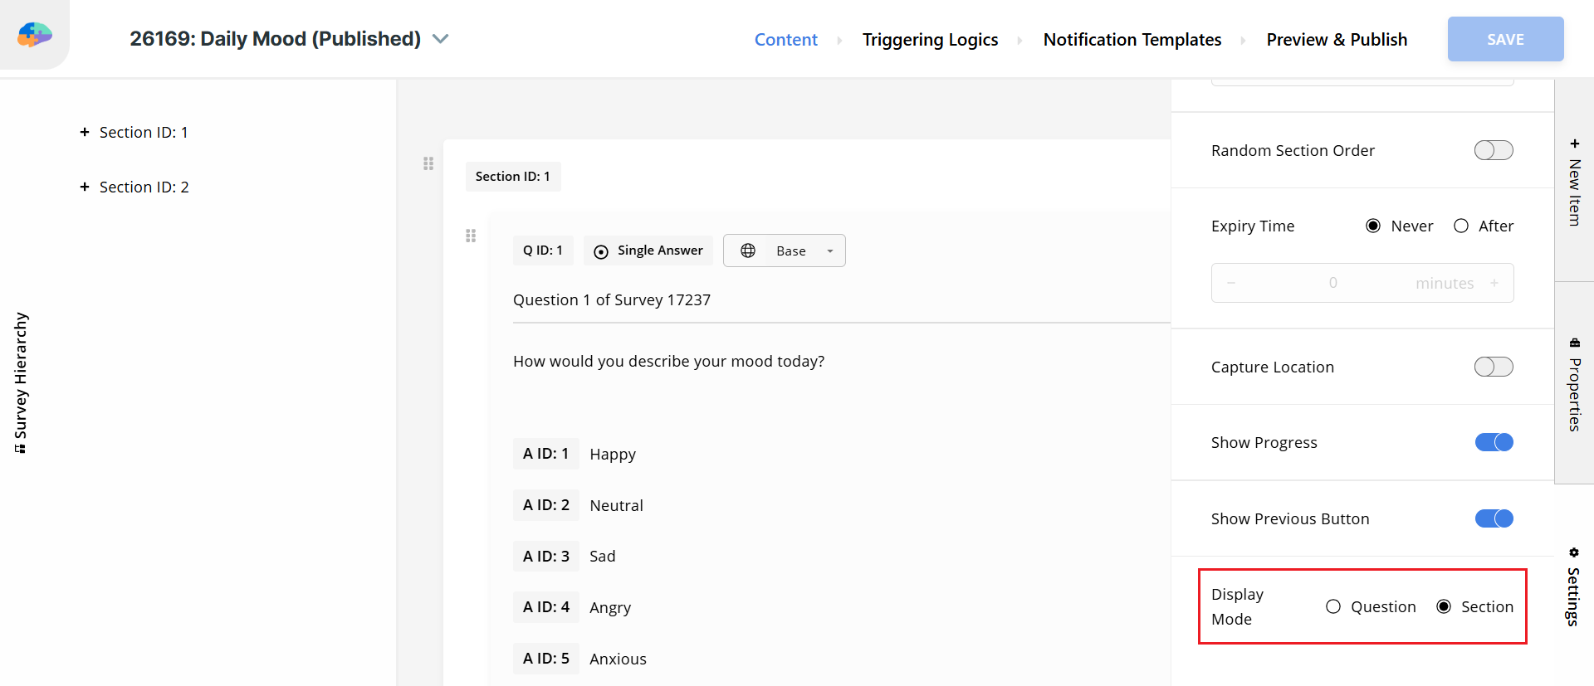
Task: Turn on Capture Location toggle
Action: tap(1494, 367)
